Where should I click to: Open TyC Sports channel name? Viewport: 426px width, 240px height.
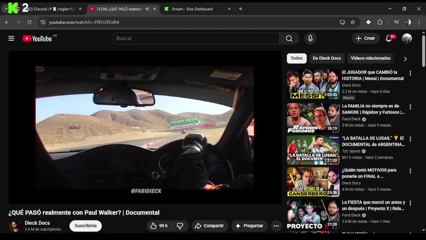[351, 151]
